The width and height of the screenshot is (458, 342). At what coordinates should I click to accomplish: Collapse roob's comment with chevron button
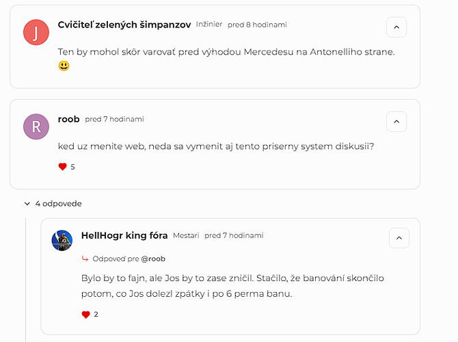396,122
